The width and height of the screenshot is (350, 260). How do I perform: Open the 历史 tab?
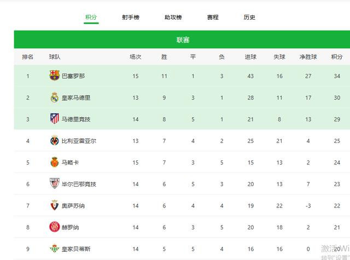(x=249, y=17)
